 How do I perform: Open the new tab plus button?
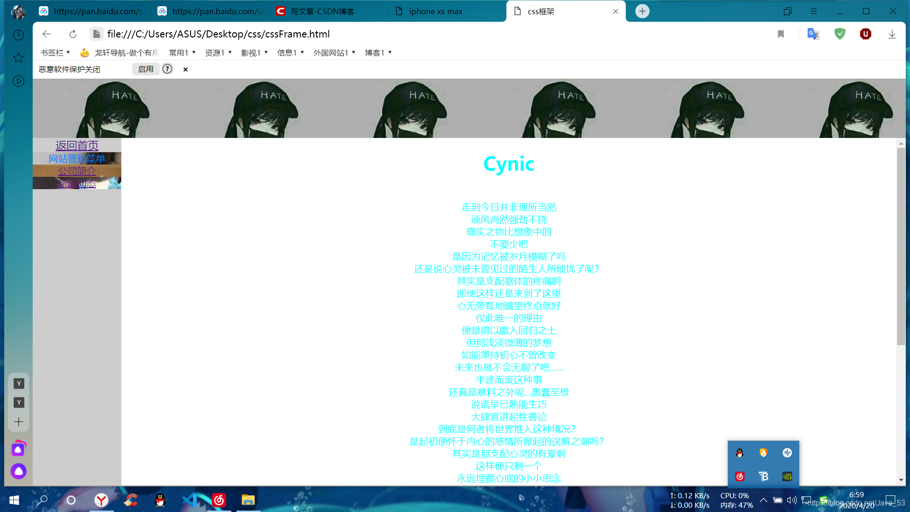pyautogui.click(x=642, y=11)
